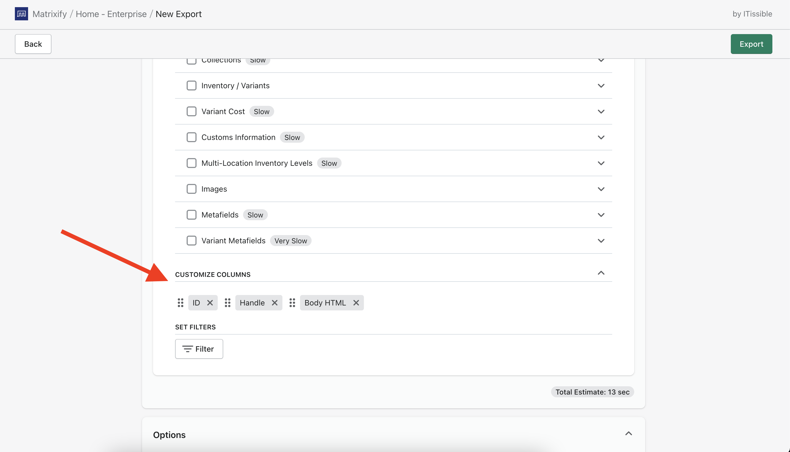Click the Back button
Screen dimensions: 790x452
pos(33,44)
